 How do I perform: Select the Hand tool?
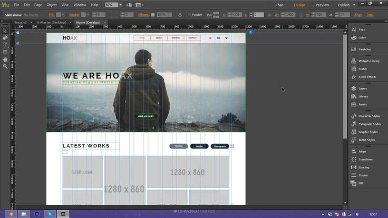point(5,59)
